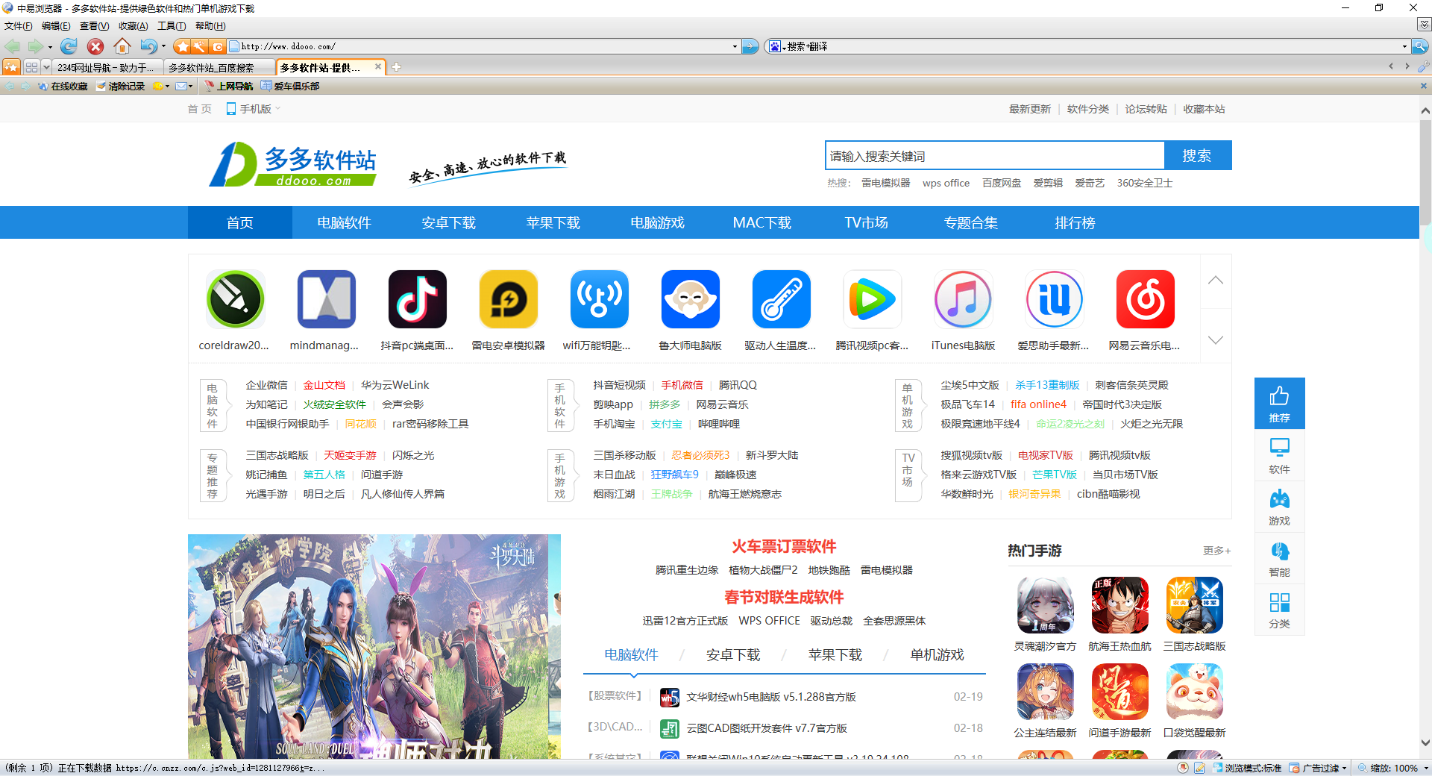Show next apps with the down chevron
The width and height of the screenshot is (1432, 776).
[1216, 339]
